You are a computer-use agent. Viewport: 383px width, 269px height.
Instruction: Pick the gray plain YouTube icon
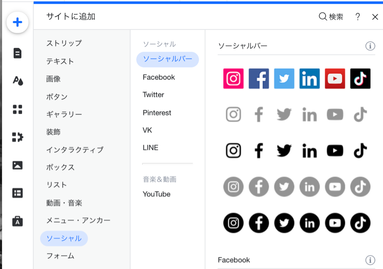335,115
